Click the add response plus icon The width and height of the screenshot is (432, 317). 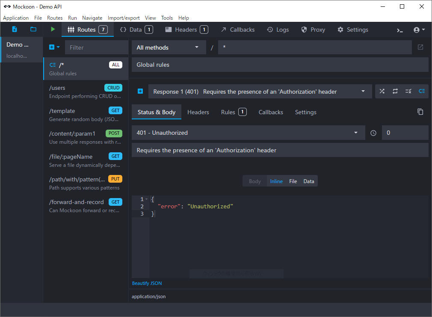coord(140,91)
